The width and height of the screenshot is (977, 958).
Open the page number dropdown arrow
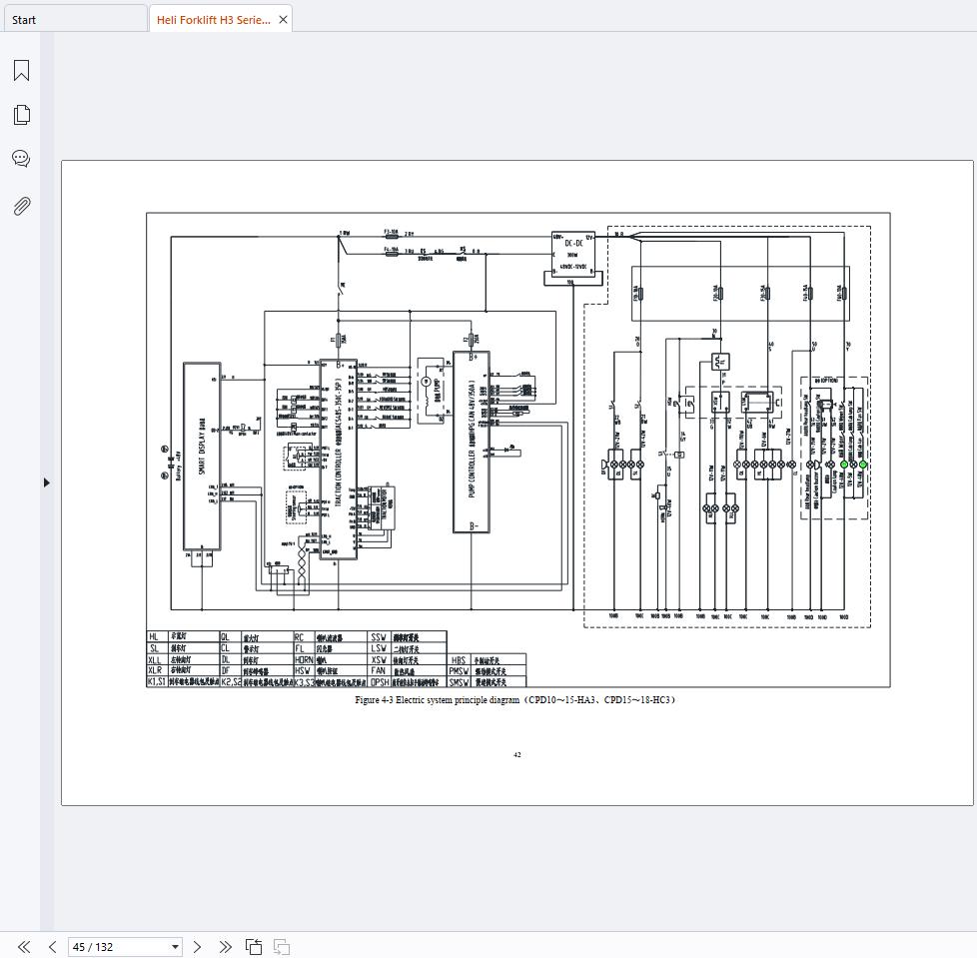pyautogui.click(x=175, y=947)
